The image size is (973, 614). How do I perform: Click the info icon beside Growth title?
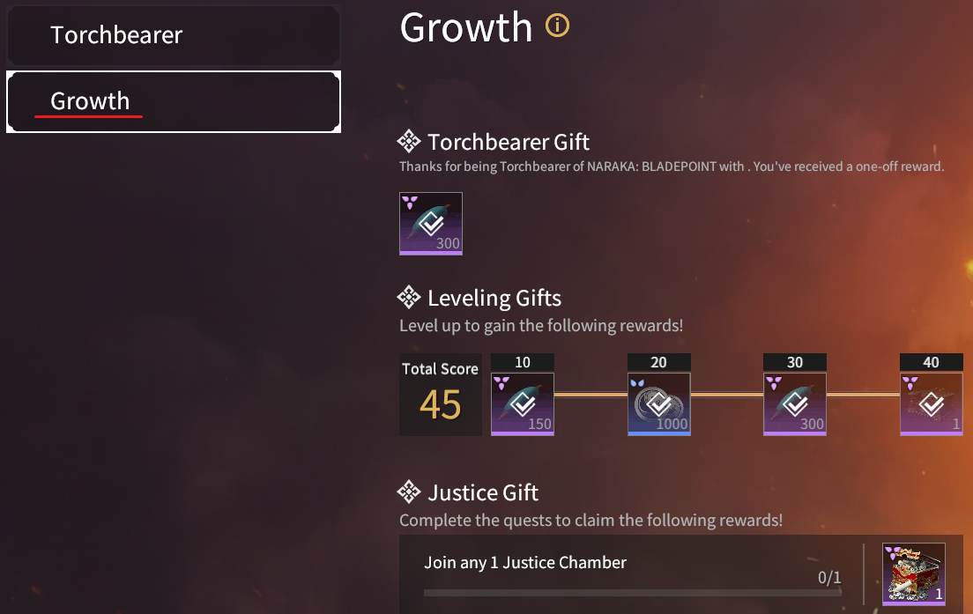(558, 26)
